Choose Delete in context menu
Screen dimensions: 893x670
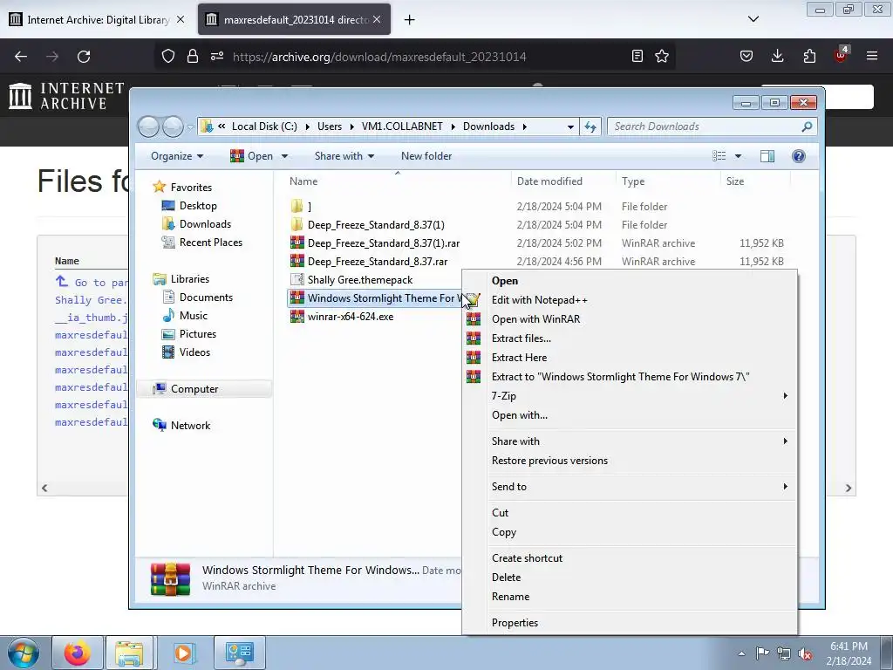coord(506,578)
